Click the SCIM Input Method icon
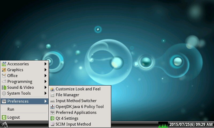The width and height of the screenshot is (214, 128). pos(52,124)
